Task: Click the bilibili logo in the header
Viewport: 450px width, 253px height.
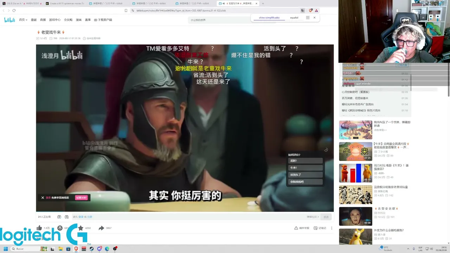Action: [x=9, y=20]
